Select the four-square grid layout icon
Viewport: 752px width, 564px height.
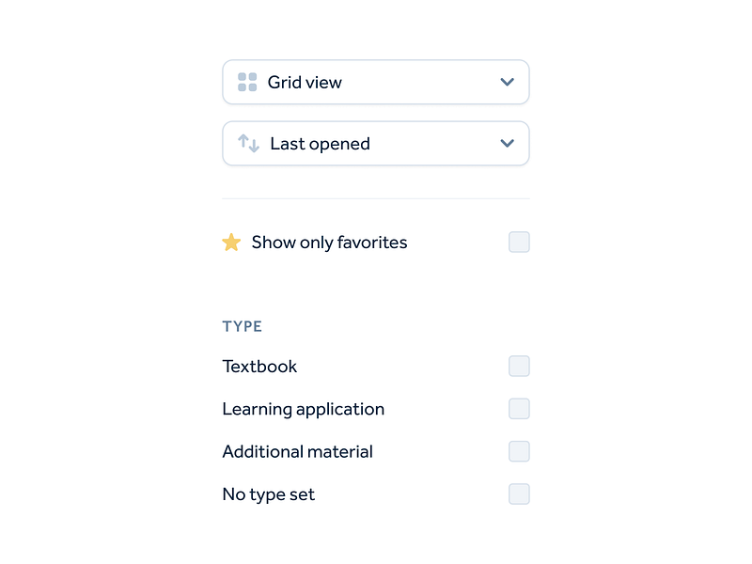[246, 82]
